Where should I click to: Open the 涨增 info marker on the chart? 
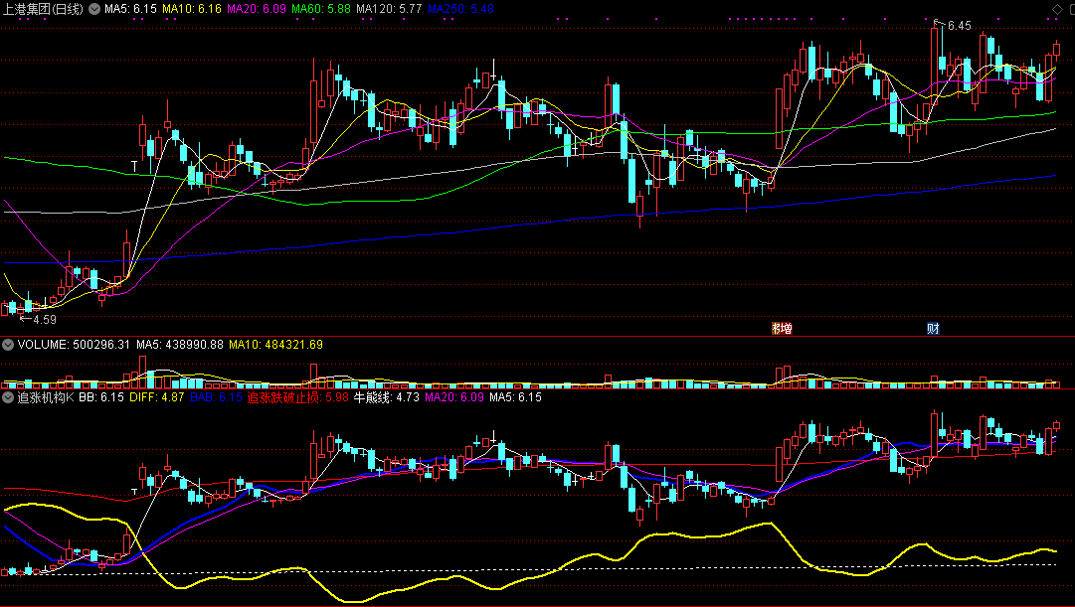[x=782, y=328]
